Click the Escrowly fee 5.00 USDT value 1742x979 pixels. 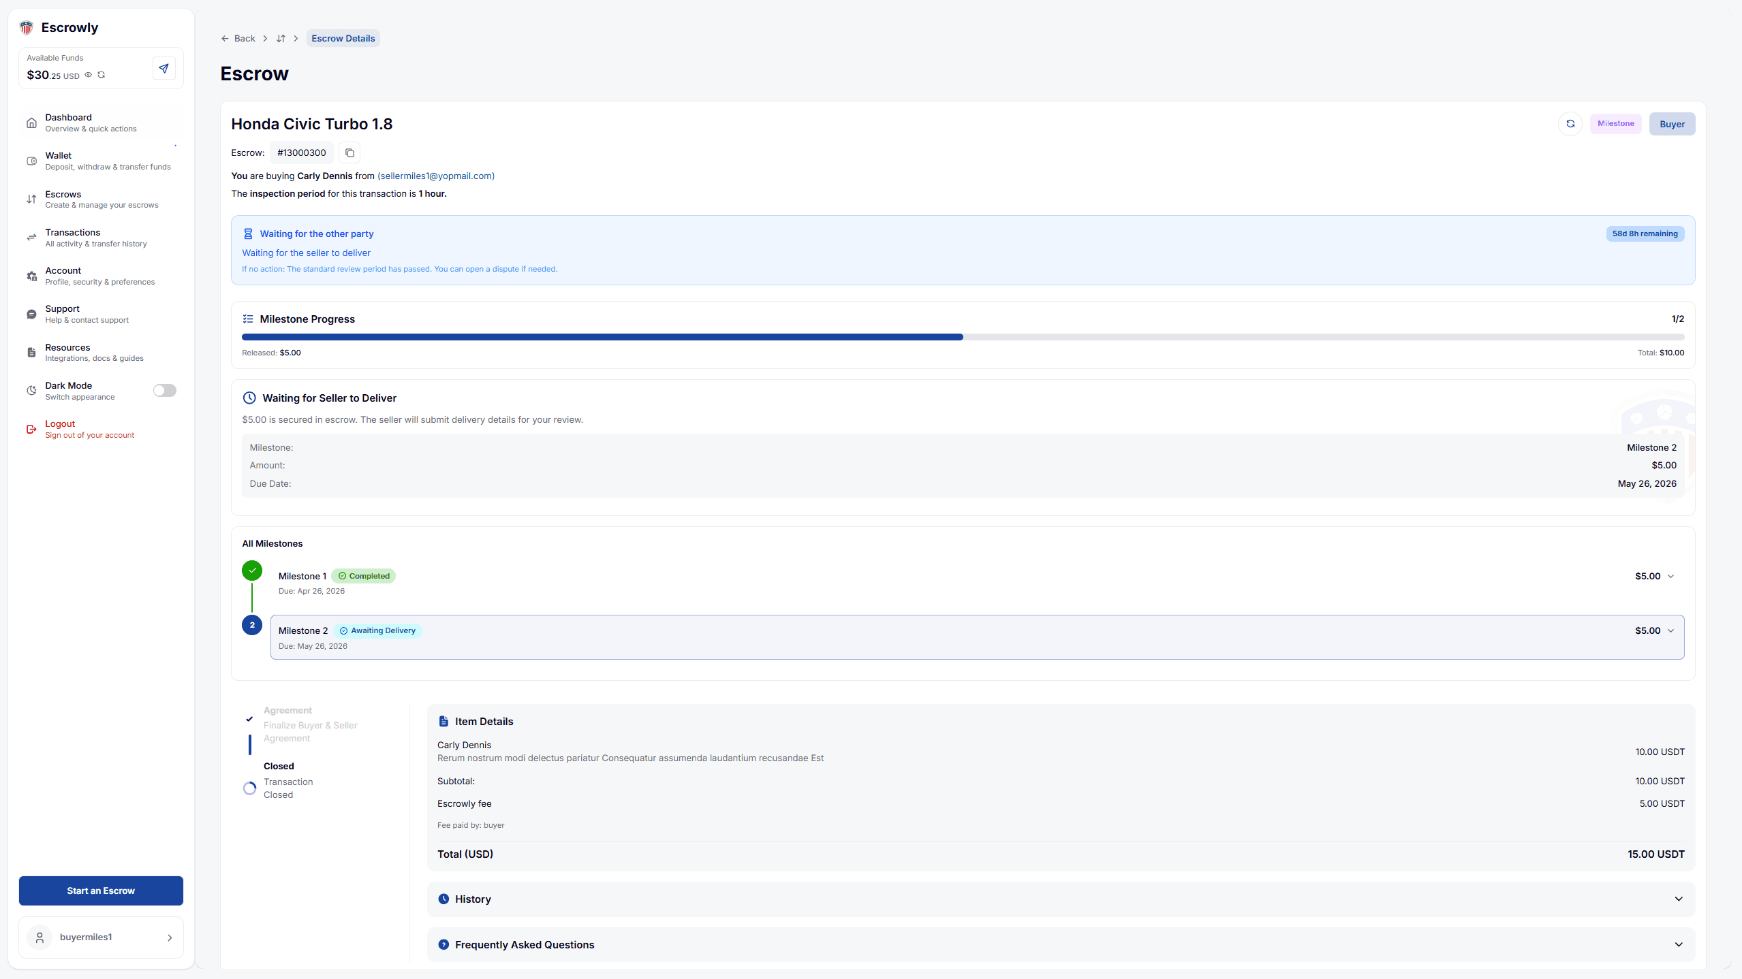(x=1662, y=804)
